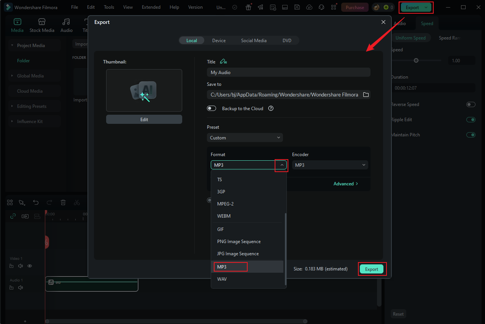The image size is (485, 324).
Task: Click the timeline redo arrow
Action: pos(49,202)
